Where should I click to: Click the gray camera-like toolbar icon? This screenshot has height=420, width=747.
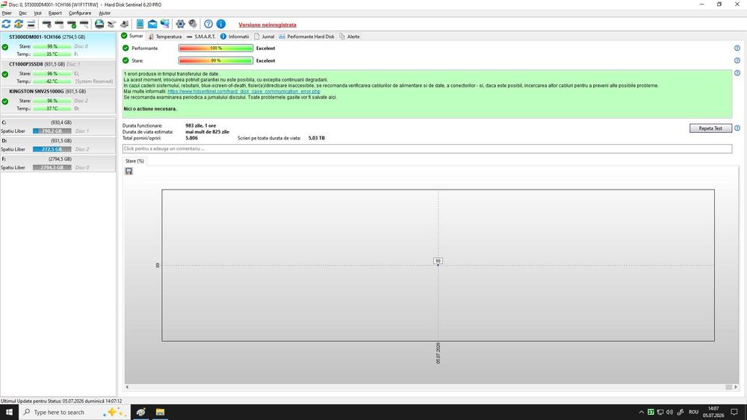tap(111, 24)
